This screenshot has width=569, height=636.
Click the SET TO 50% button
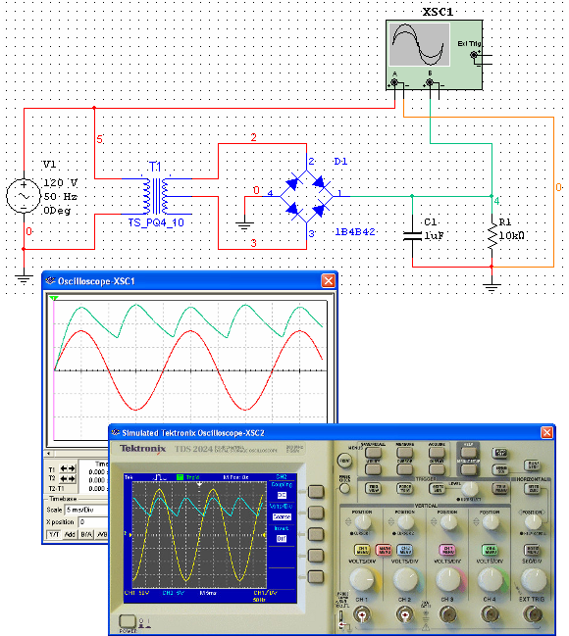pos(437,488)
